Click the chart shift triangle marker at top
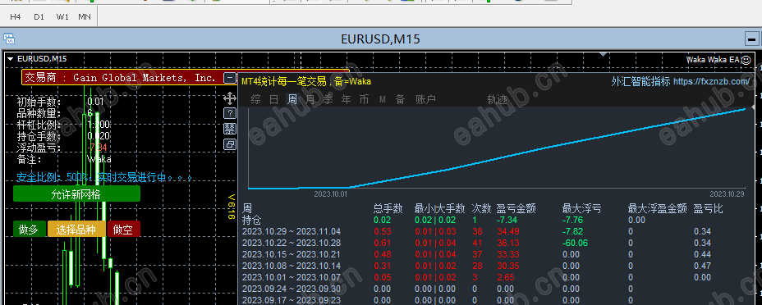This screenshot has width=762, height=305. pyautogui.click(x=603, y=54)
